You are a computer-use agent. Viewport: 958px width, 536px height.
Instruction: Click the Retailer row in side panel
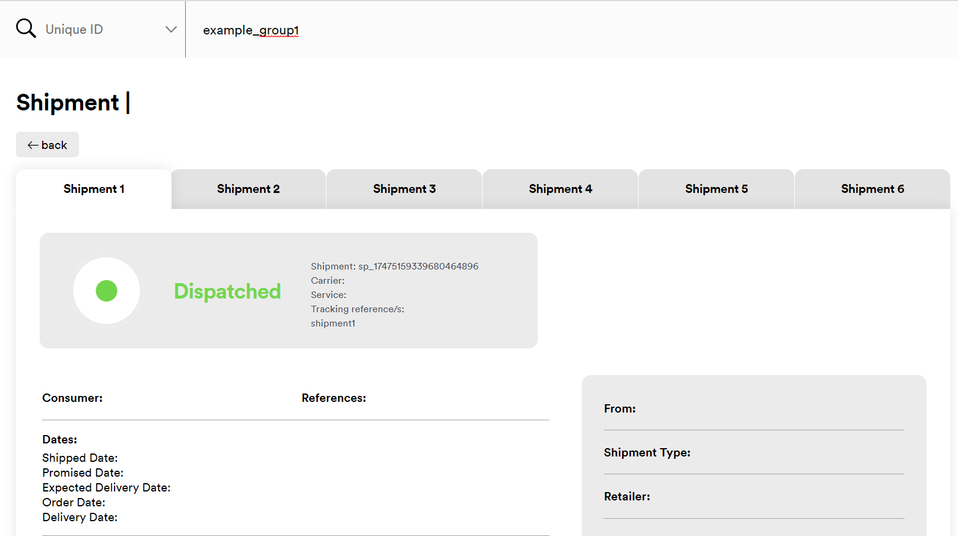click(x=627, y=497)
